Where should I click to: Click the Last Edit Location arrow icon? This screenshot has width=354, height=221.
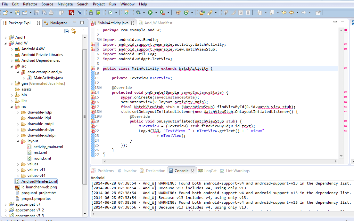click(x=284, y=12)
